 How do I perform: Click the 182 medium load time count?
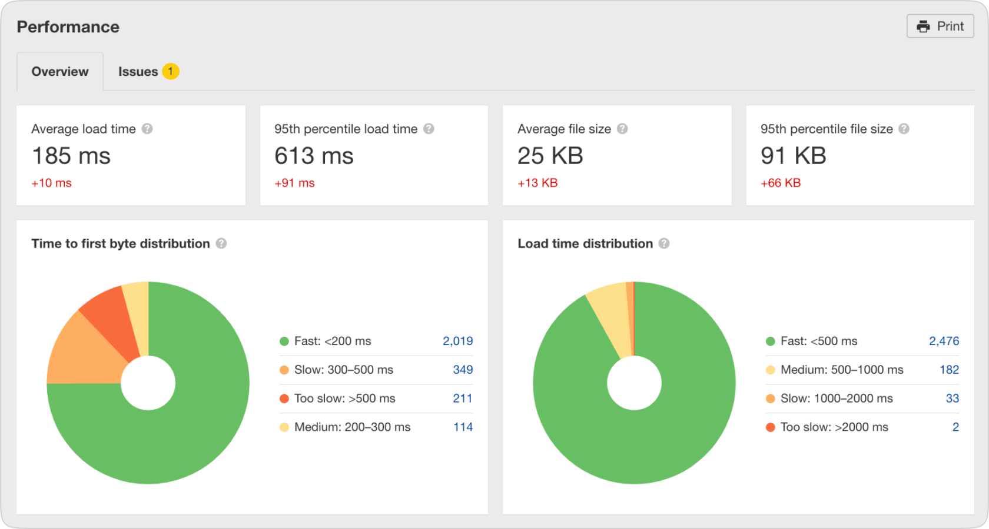point(949,370)
